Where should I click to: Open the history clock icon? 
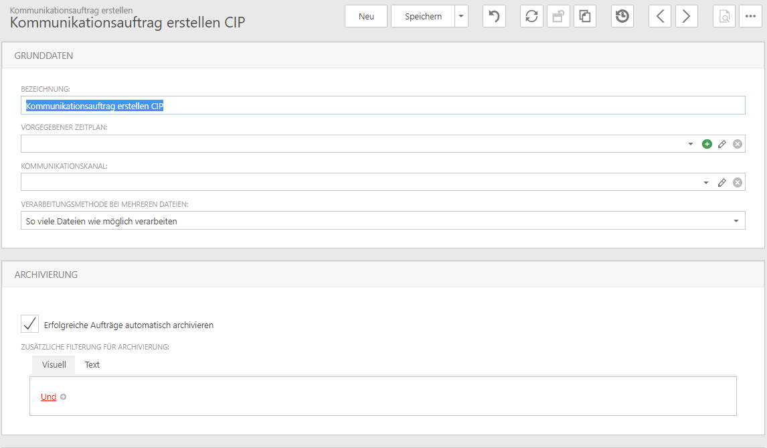click(622, 17)
